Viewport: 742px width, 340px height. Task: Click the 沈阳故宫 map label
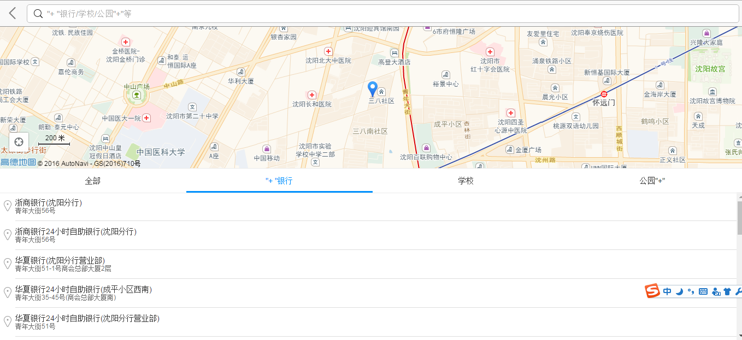click(x=710, y=69)
